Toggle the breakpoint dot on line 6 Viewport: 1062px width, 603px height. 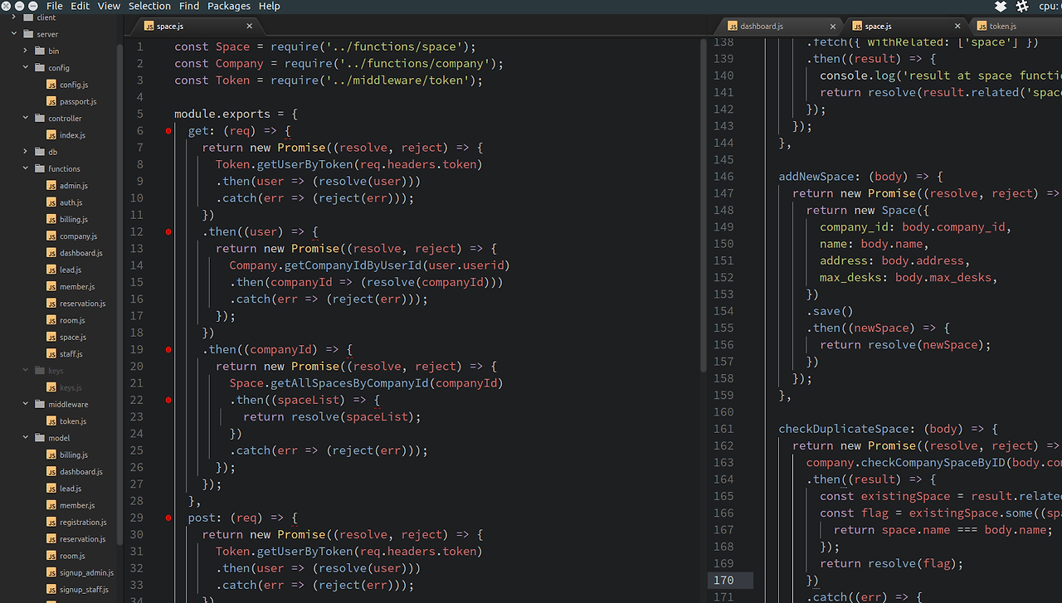(168, 131)
